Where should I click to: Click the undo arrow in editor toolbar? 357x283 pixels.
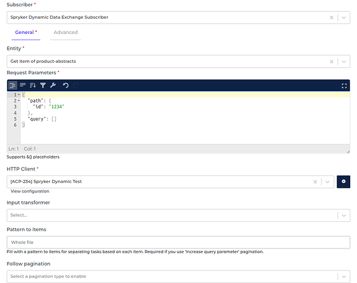click(66, 85)
